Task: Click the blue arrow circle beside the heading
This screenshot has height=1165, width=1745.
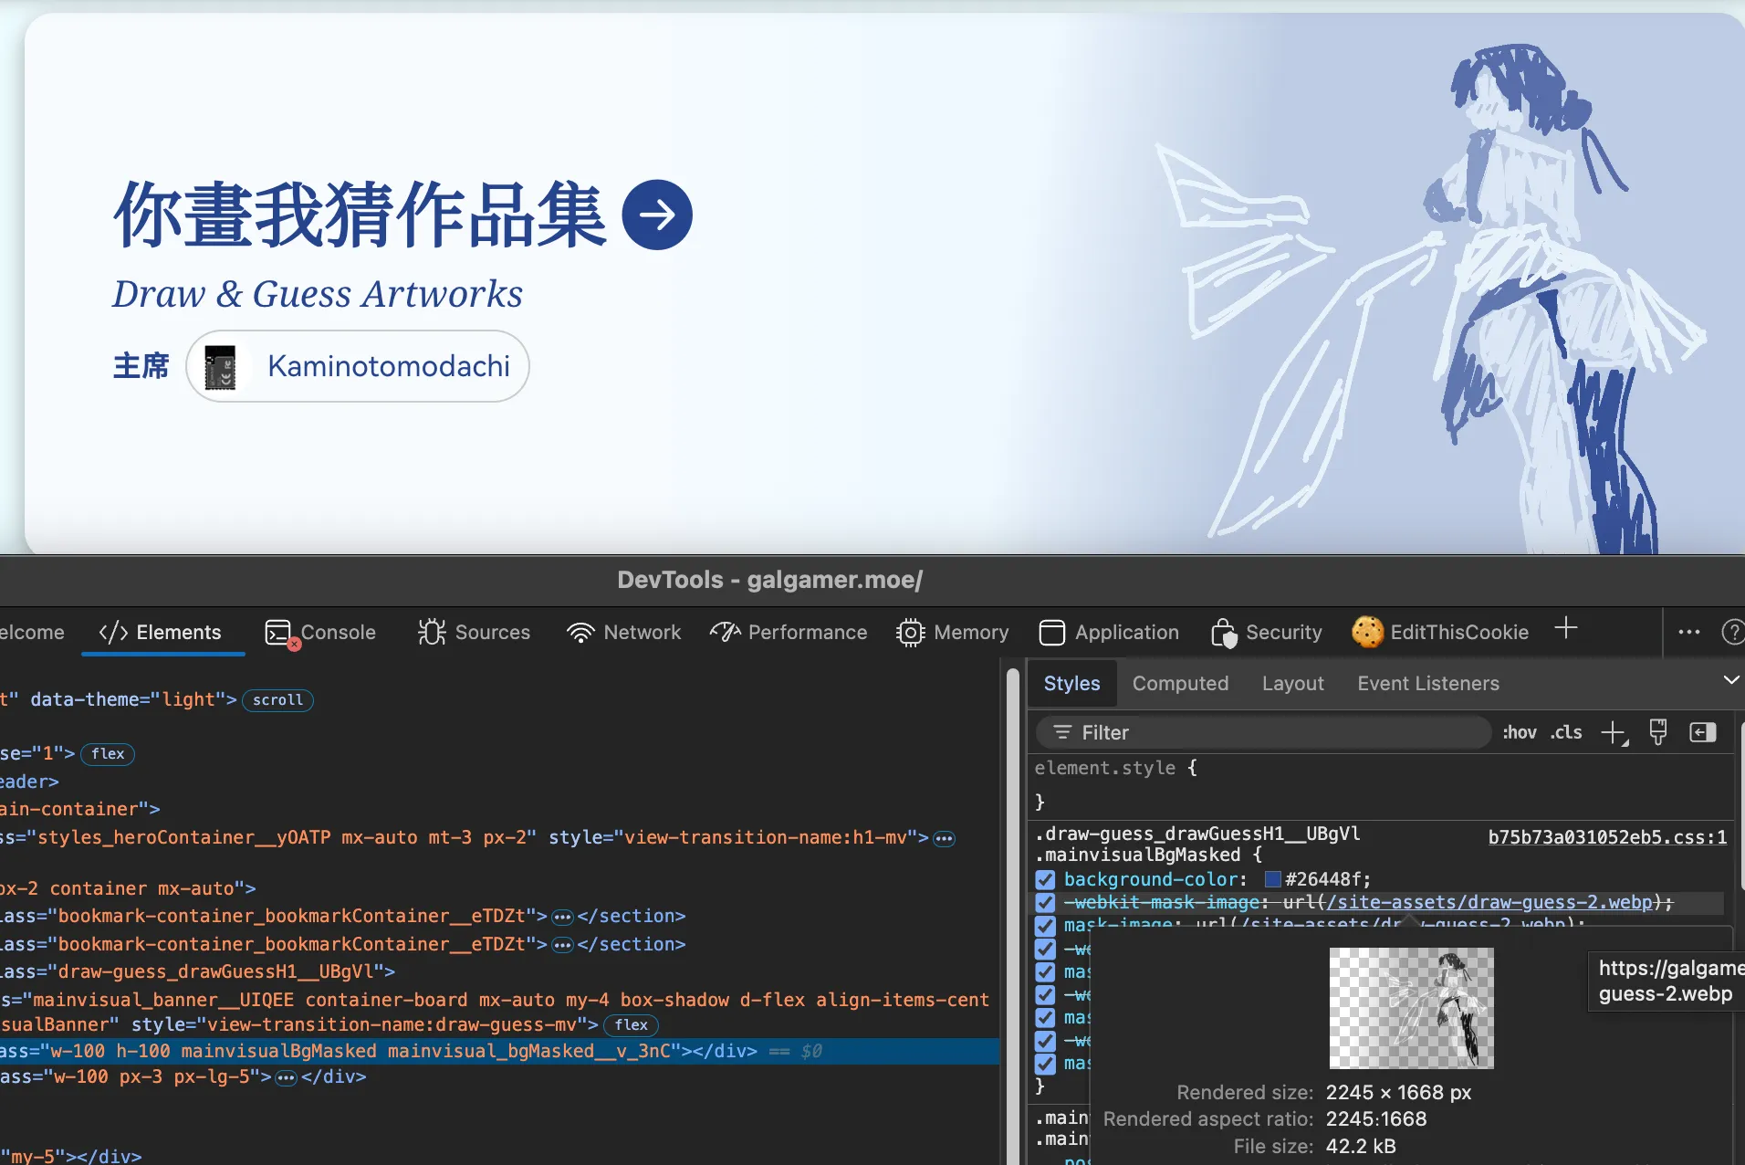Action: (657, 215)
